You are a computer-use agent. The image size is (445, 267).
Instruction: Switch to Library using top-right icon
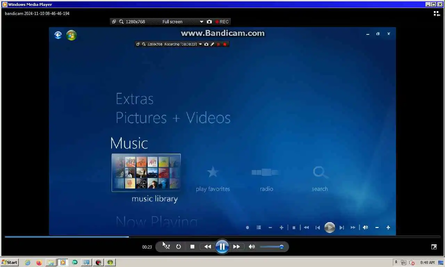coord(437,14)
